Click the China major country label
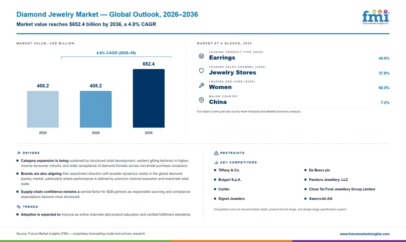 click(x=218, y=102)
